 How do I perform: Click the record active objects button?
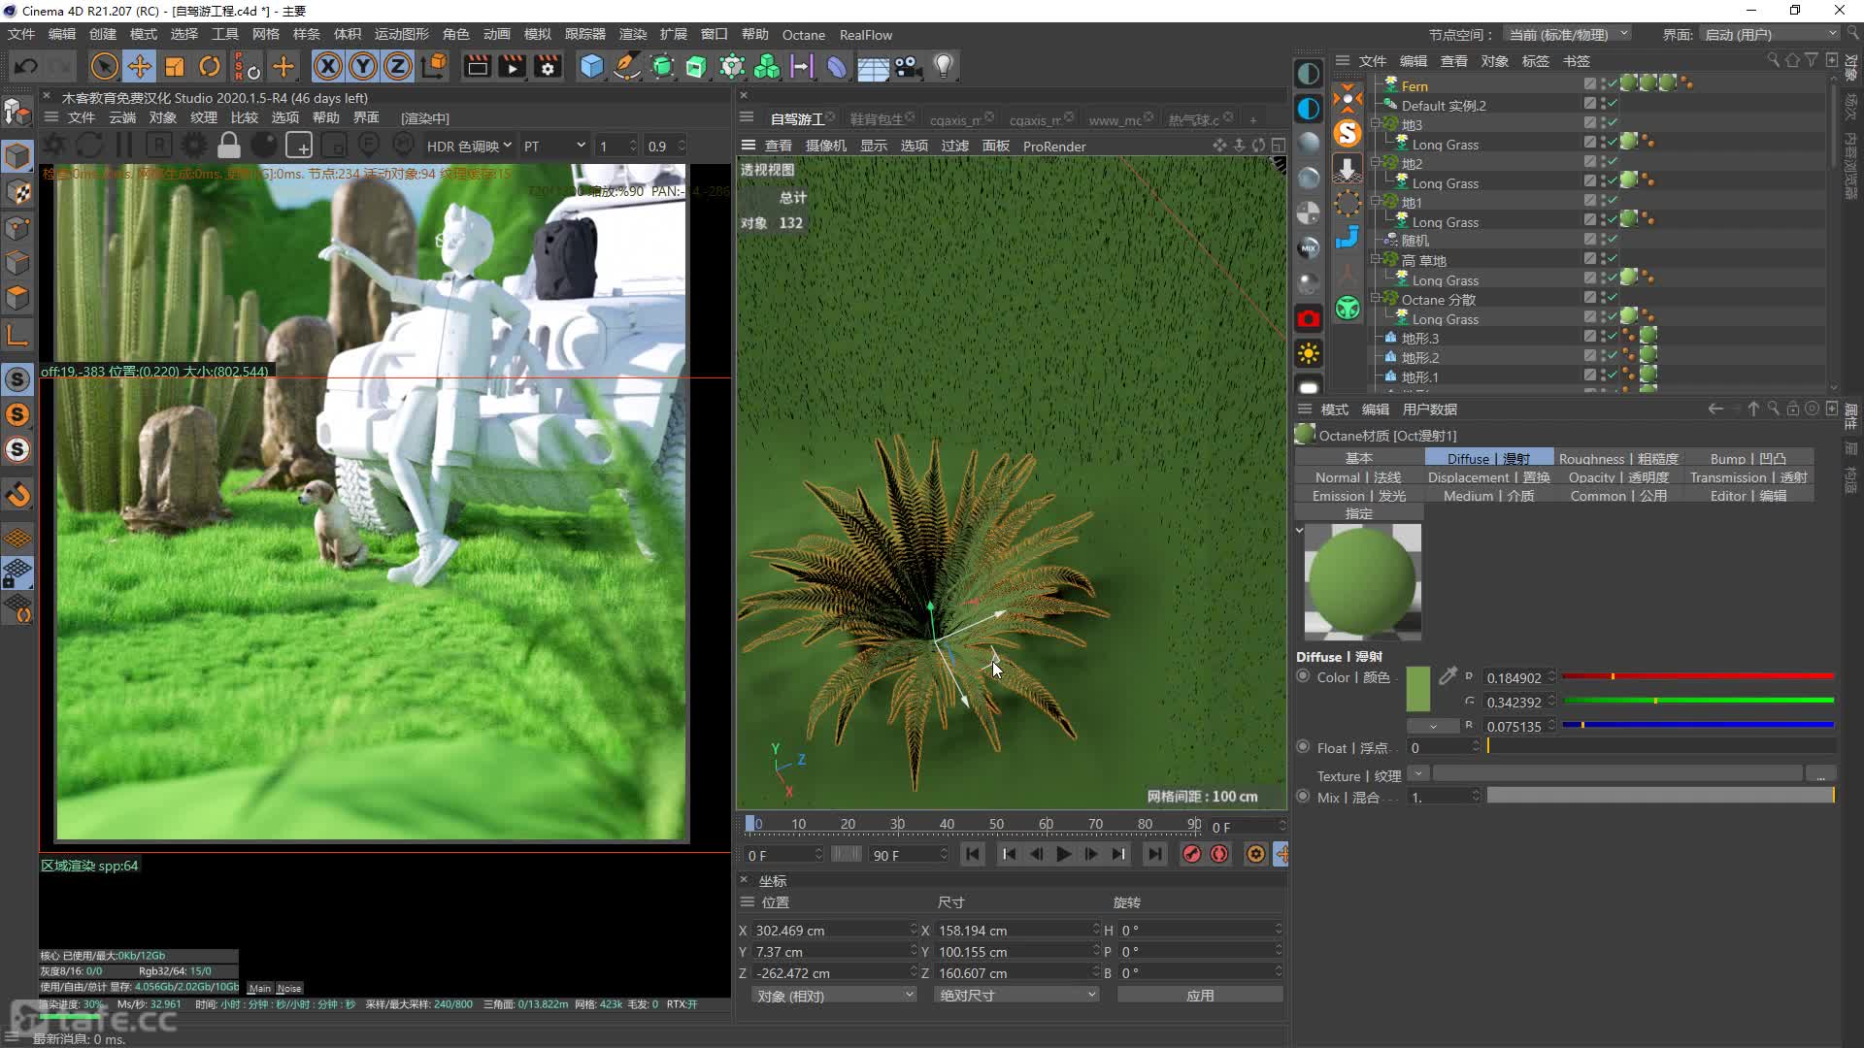tap(1191, 854)
